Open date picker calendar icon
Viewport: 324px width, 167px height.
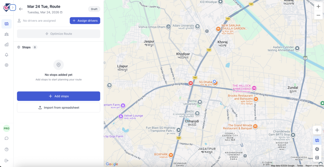pyautogui.click(x=61, y=12)
